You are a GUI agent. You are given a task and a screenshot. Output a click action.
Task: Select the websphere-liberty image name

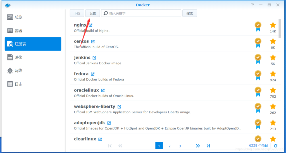click(x=94, y=107)
